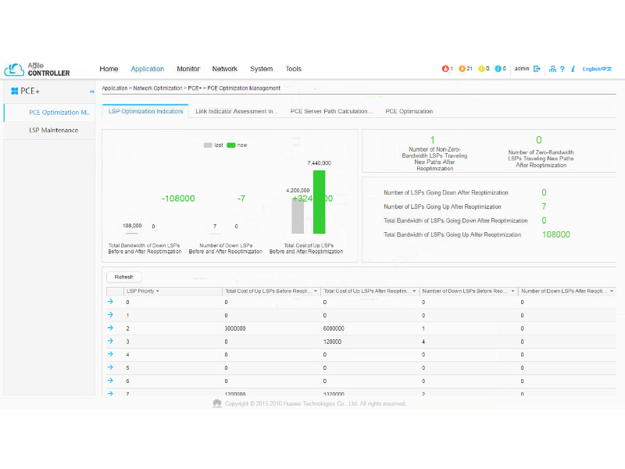This screenshot has height=469, width=625.
Task: Open Number of Down LSPs Before dropdown
Action: (512, 291)
